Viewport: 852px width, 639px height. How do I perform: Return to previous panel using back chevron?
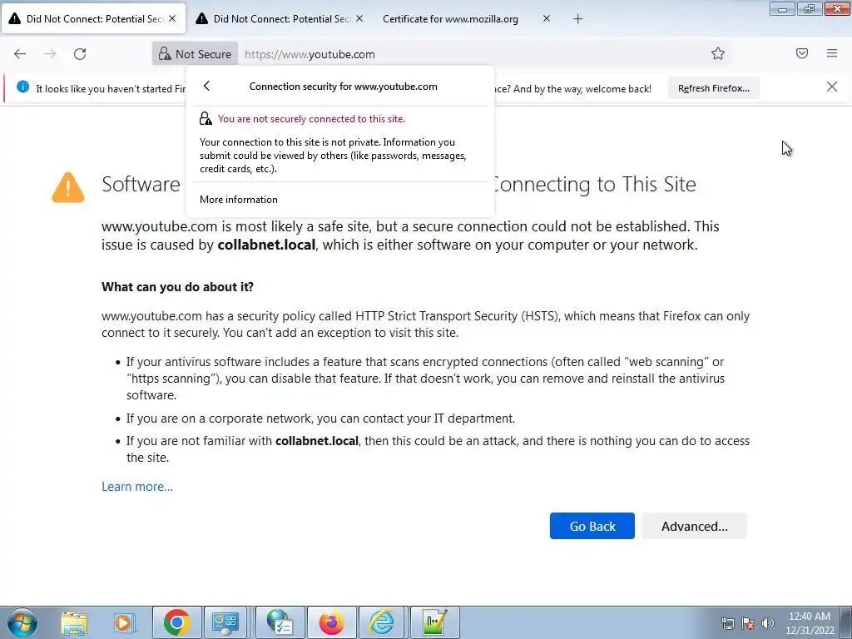pos(206,86)
